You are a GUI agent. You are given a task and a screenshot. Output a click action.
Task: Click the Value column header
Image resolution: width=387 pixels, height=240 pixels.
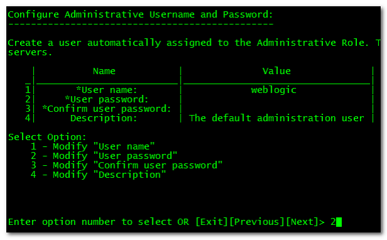pos(277,71)
